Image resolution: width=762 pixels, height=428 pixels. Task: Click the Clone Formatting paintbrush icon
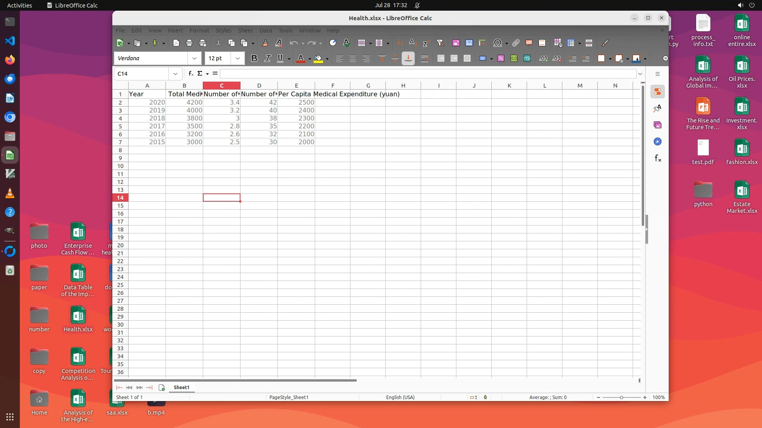tap(265, 43)
